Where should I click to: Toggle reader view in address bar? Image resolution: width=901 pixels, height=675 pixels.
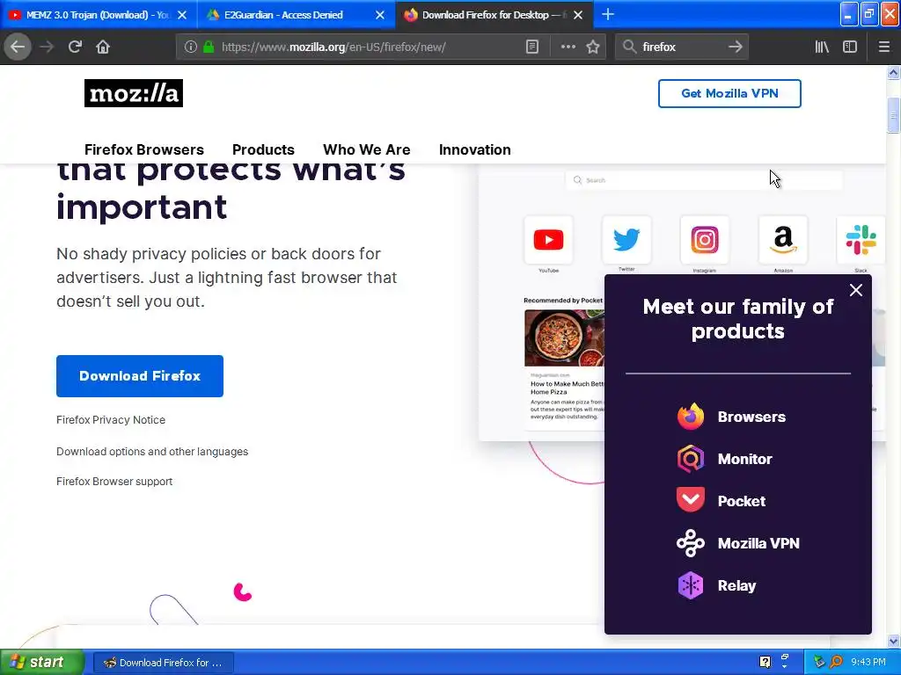[532, 47]
